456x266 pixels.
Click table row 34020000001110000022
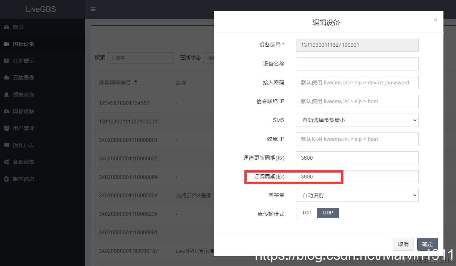point(154,159)
